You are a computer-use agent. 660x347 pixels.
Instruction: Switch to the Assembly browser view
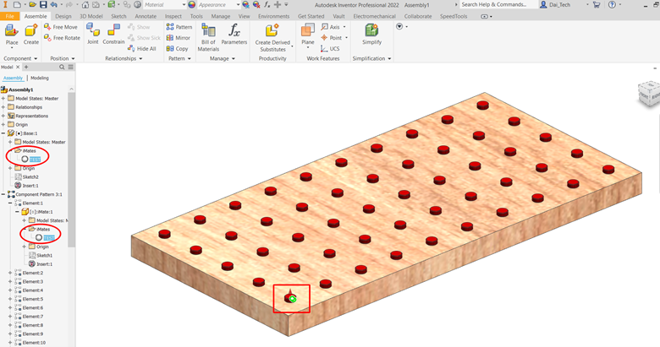click(13, 79)
